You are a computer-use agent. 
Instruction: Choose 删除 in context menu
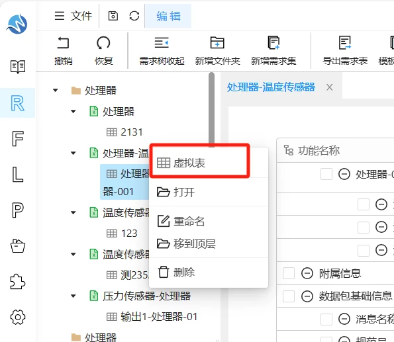(x=209, y=272)
